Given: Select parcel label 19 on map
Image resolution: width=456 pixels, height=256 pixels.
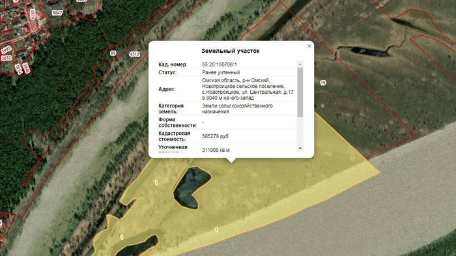Looking at the screenshot, I should pos(323,83).
